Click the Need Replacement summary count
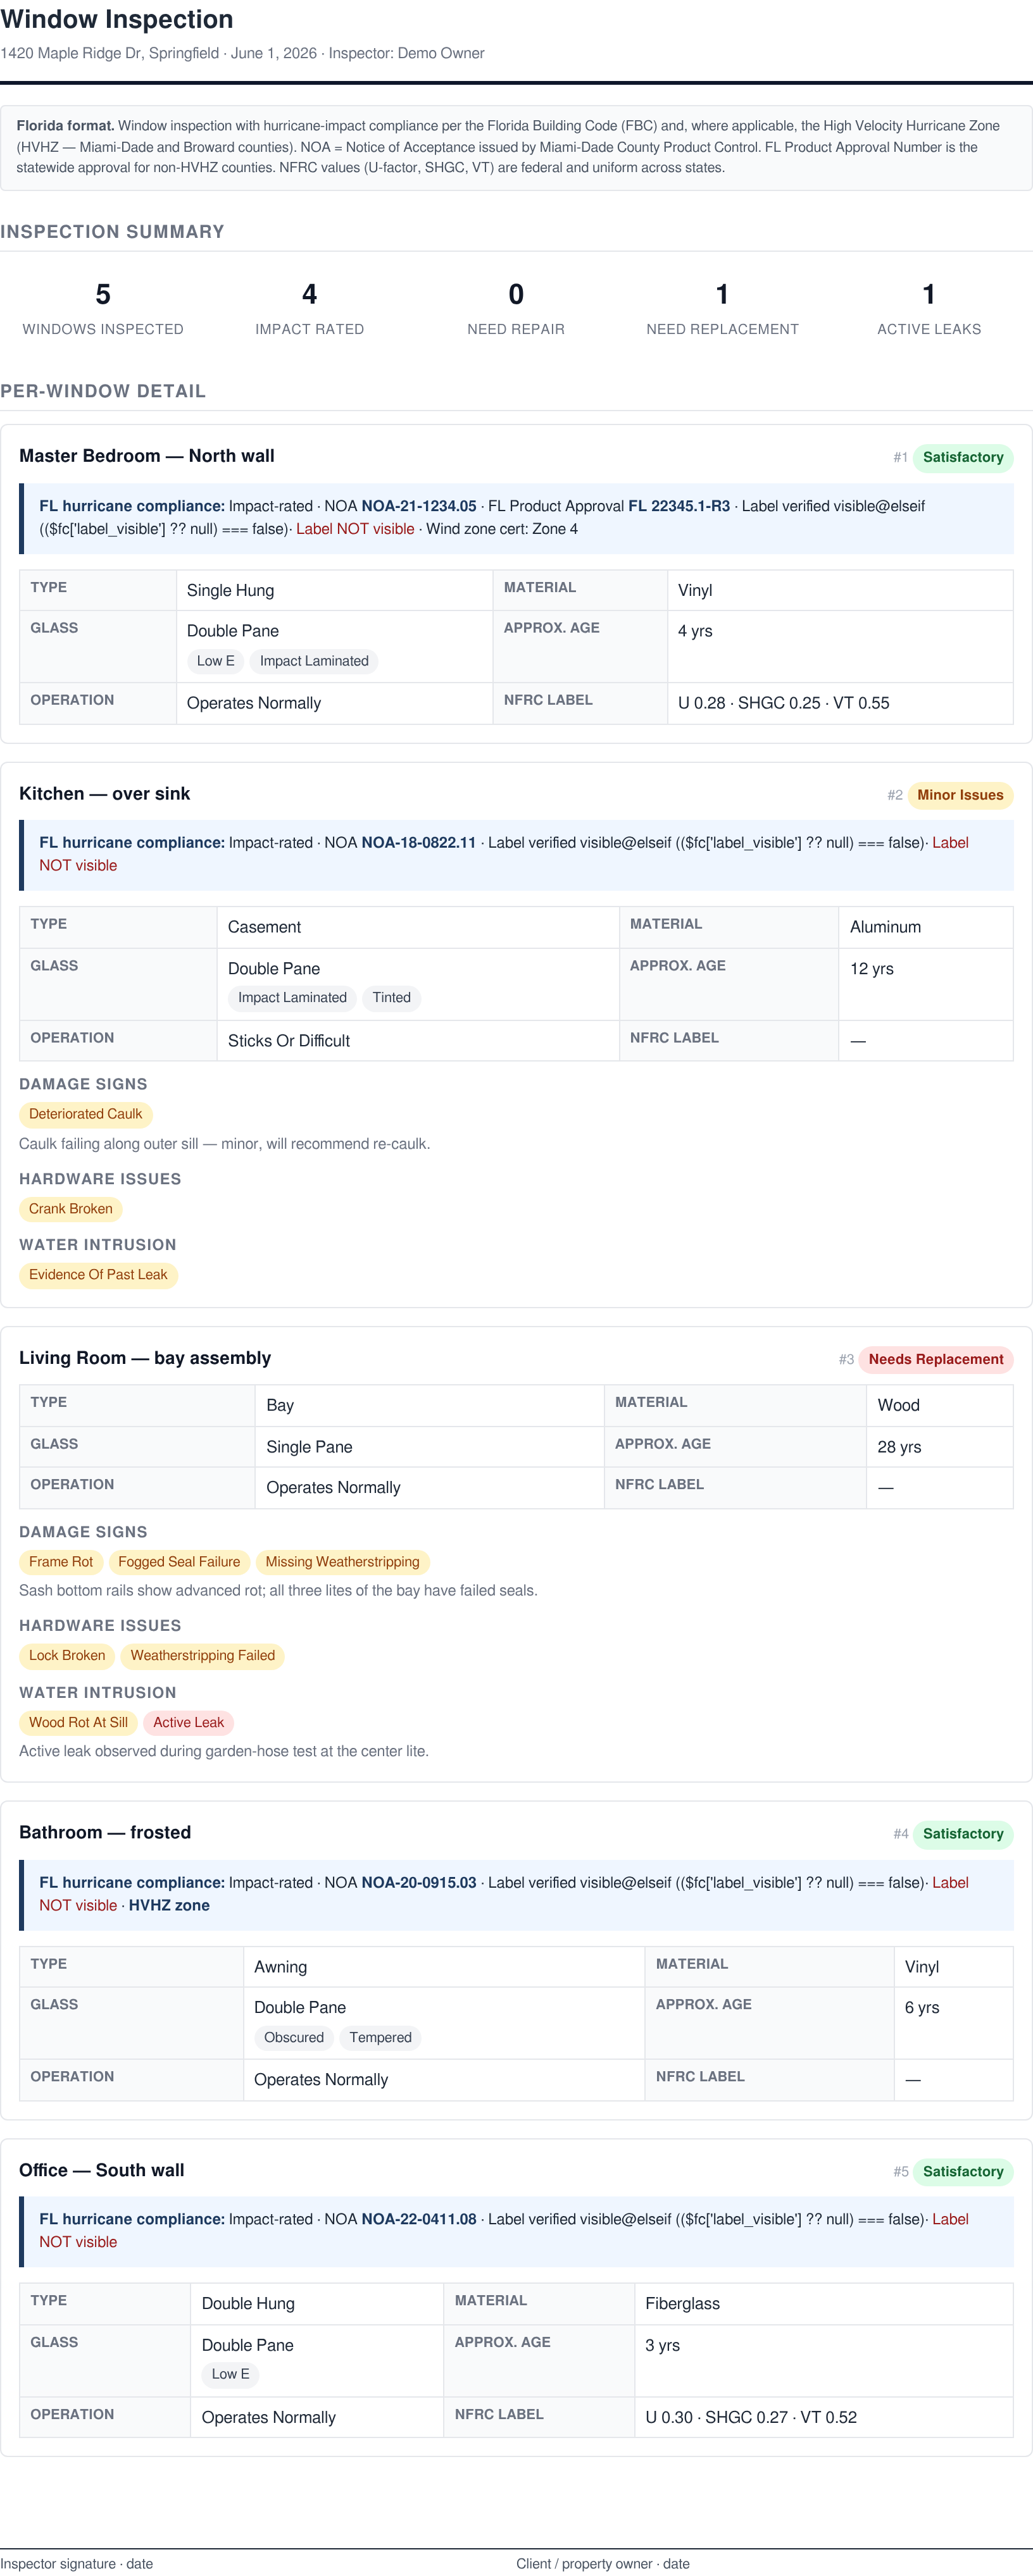This screenshot has width=1033, height=2576. (723, 294)
